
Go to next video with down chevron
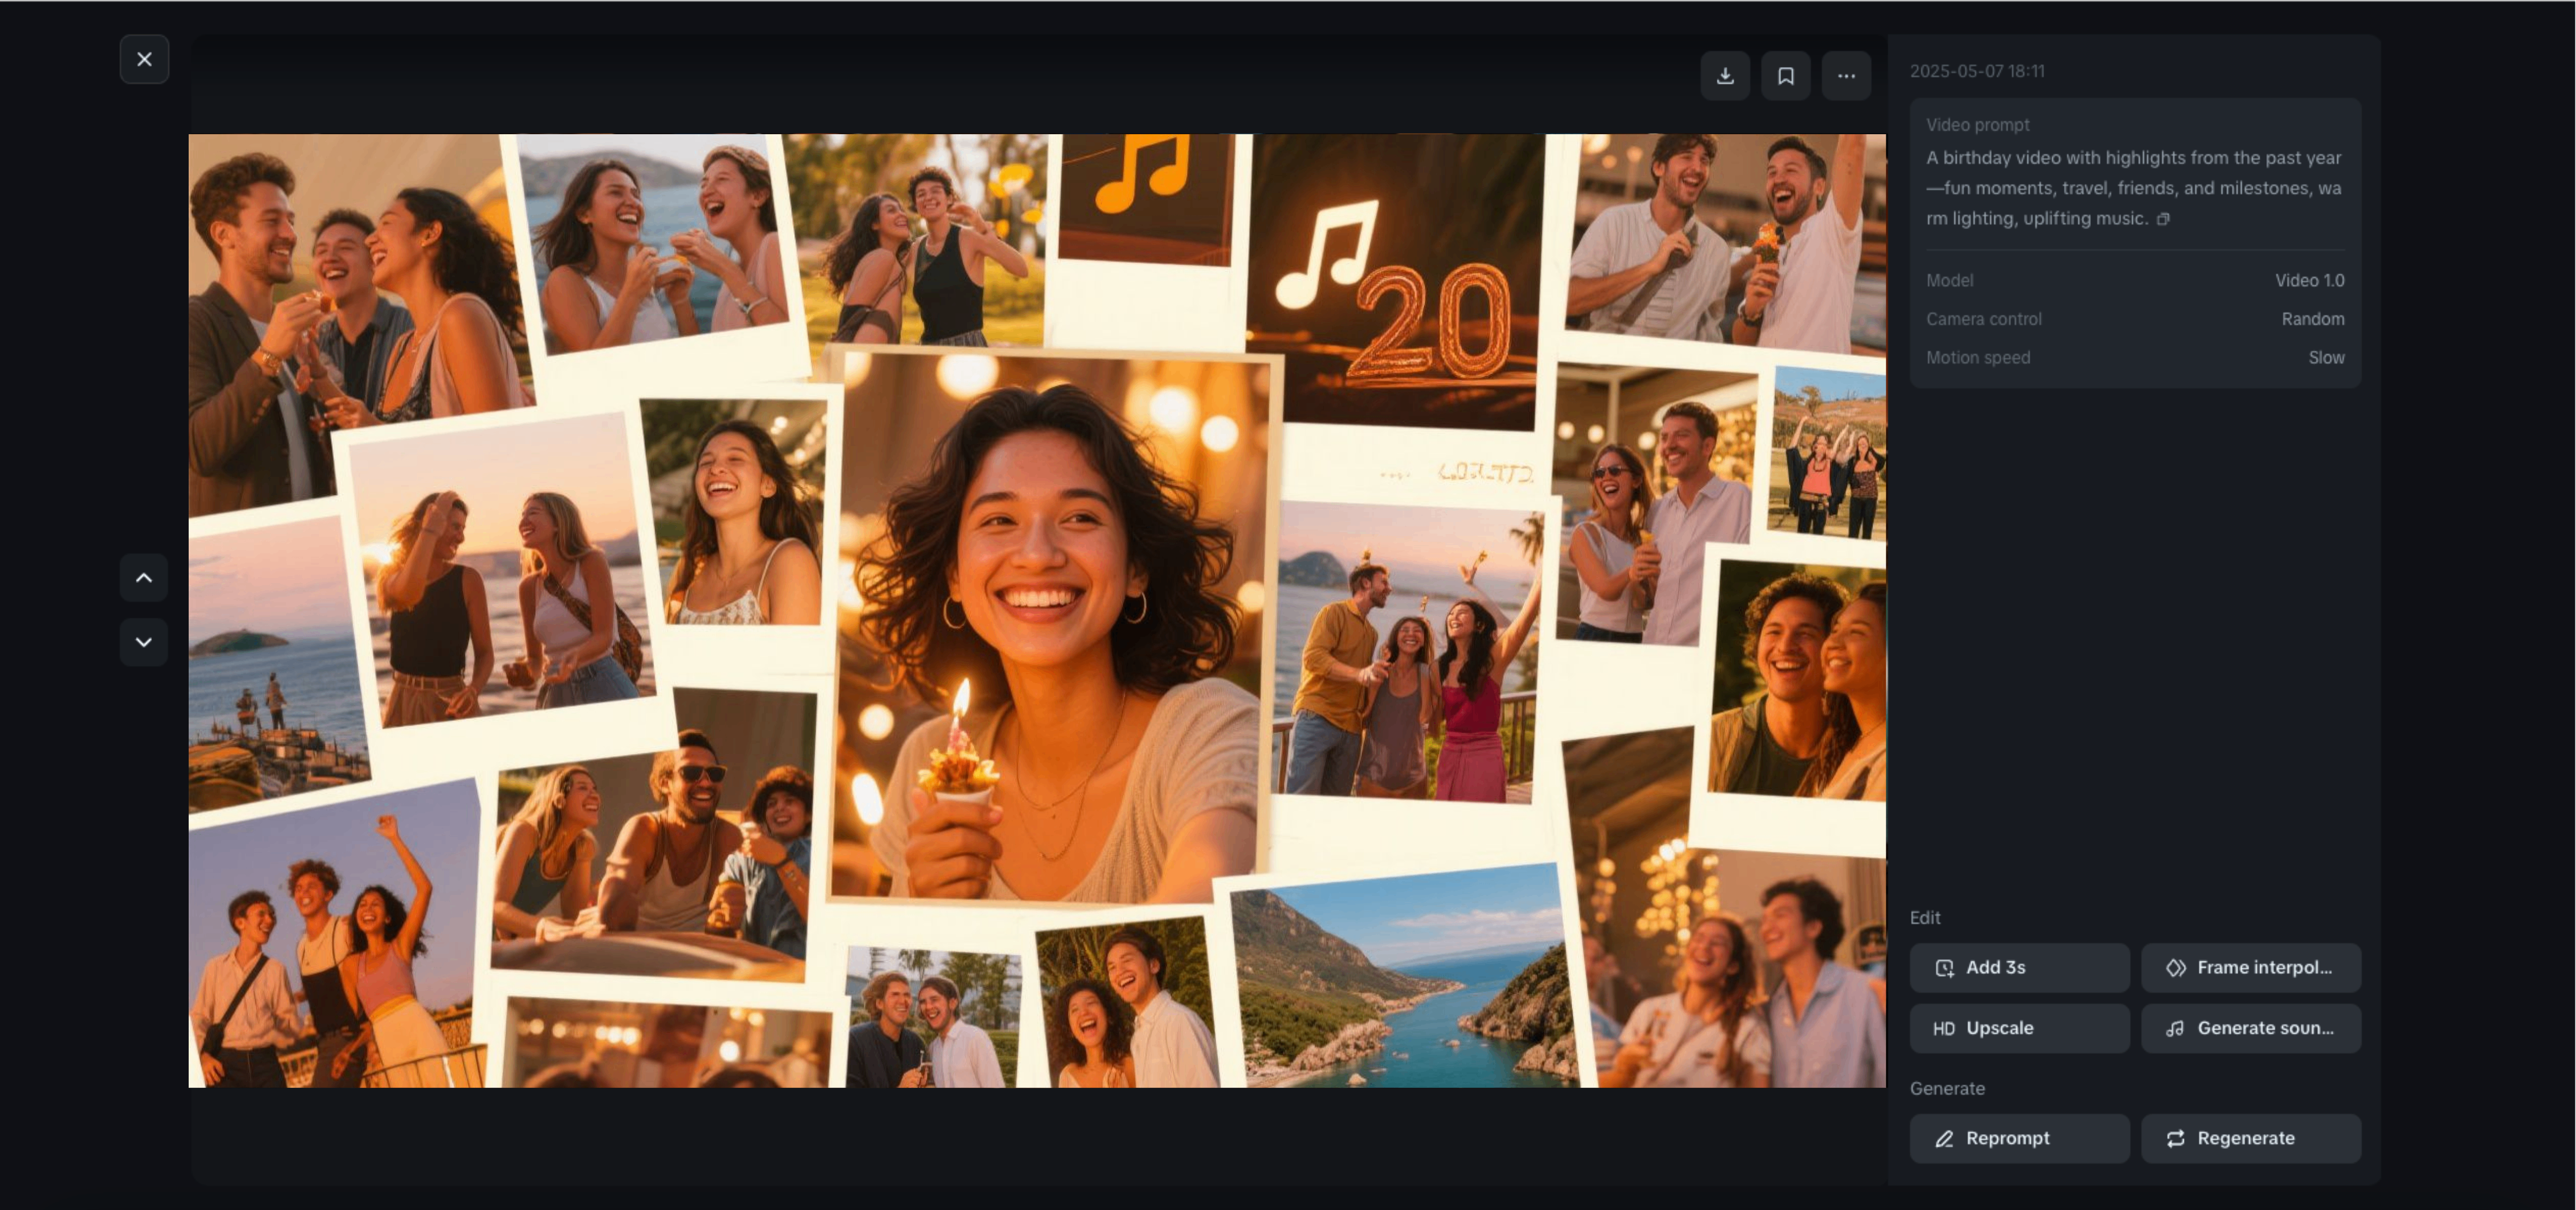point(144,642)
